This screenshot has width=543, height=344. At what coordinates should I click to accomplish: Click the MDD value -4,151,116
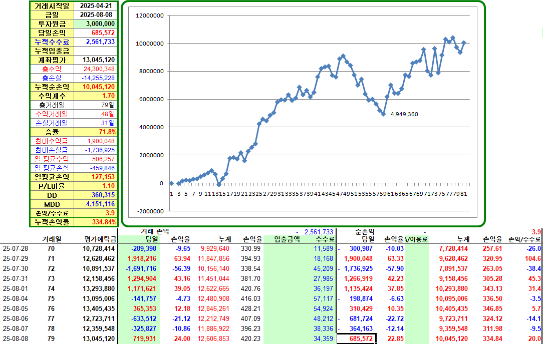[x=96, y=204]
